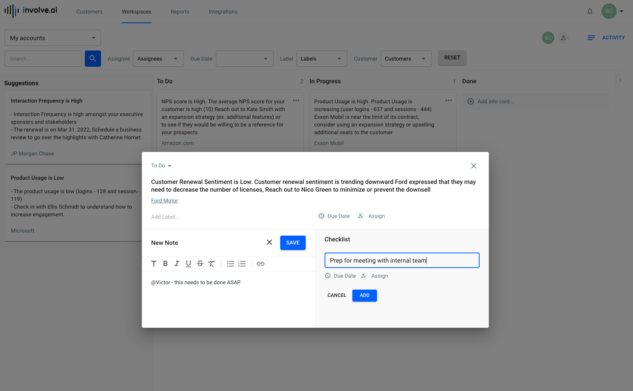The image size is (633, 391).
Task: Click the checklist Due Date label
Action: click(x=345, y=276)
